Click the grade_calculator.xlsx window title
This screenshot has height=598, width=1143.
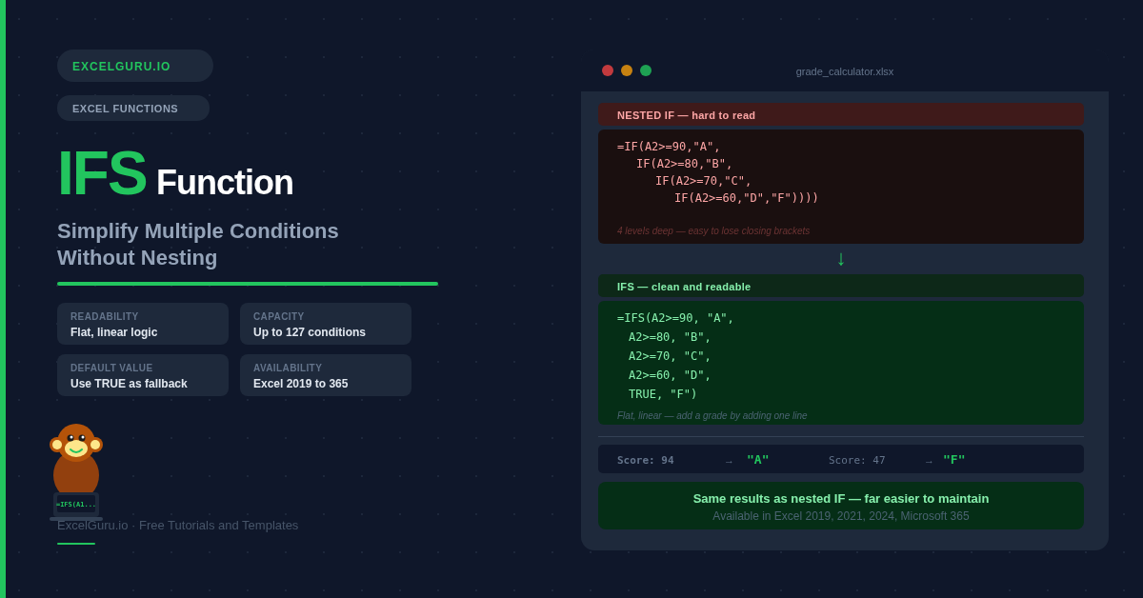(x=845, y=71)
